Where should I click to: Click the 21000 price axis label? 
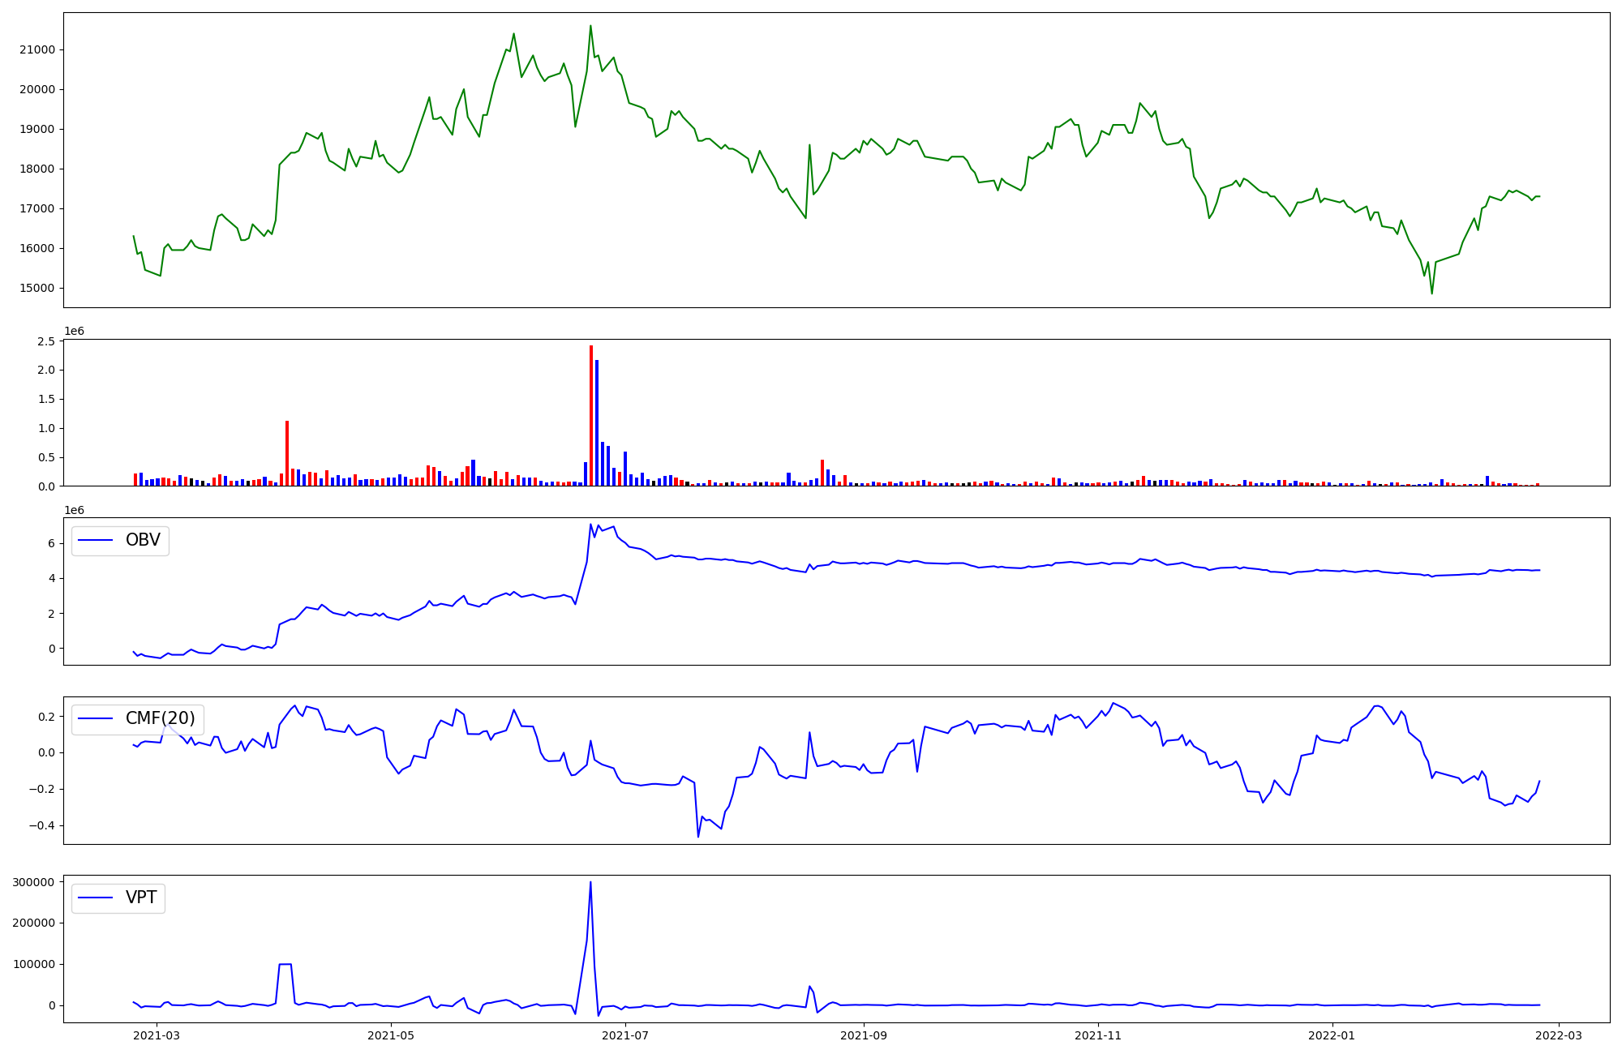(37, 49)
